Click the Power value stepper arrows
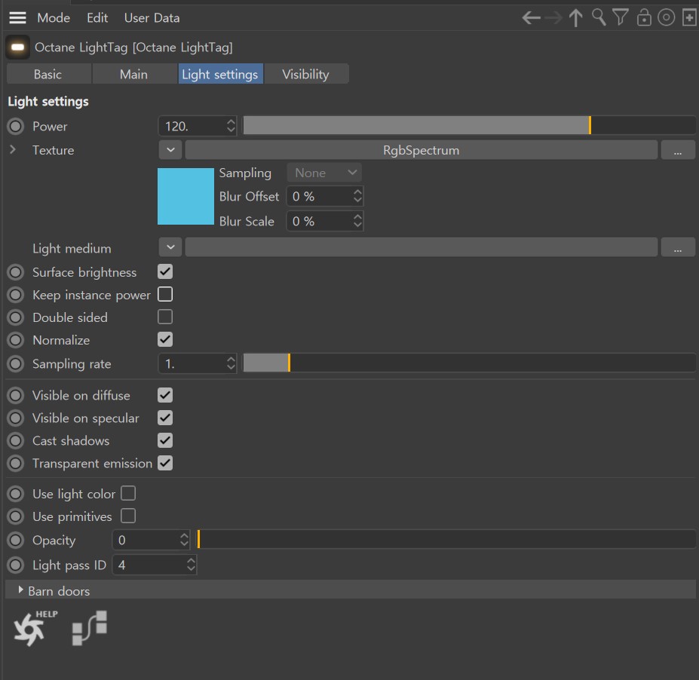Viewport: 699px width, 680px height. coord(231,126)
